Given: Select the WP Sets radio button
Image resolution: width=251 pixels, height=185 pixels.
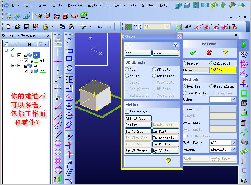Looking at the screenshot, I should (154, 69).
